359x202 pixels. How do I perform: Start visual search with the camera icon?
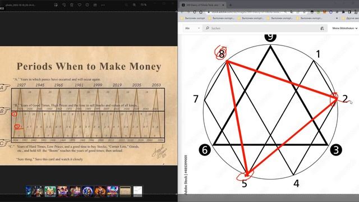pos(322,29)
